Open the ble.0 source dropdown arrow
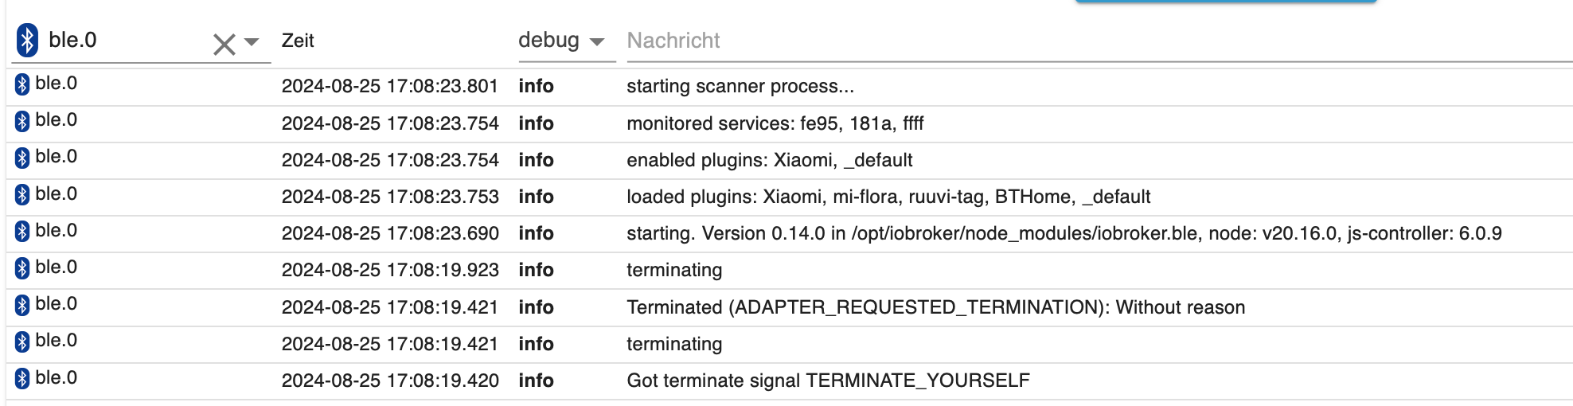This screenshot has width=1573, height=406. (x=252, y=42)
